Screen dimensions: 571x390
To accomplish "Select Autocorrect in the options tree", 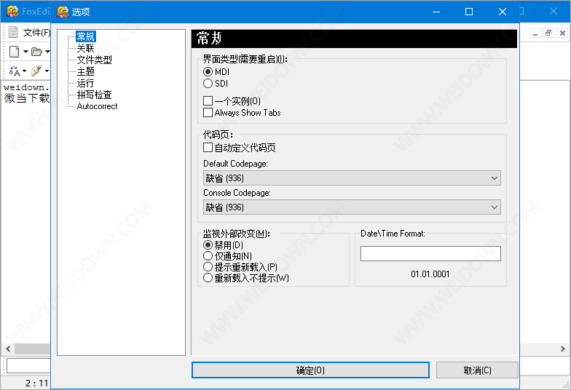I will [98, 106].
